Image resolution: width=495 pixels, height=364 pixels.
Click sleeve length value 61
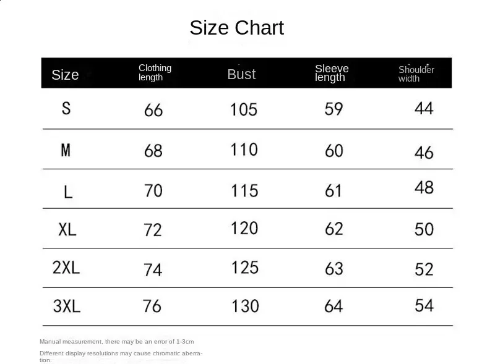click(x=333, y=190)
